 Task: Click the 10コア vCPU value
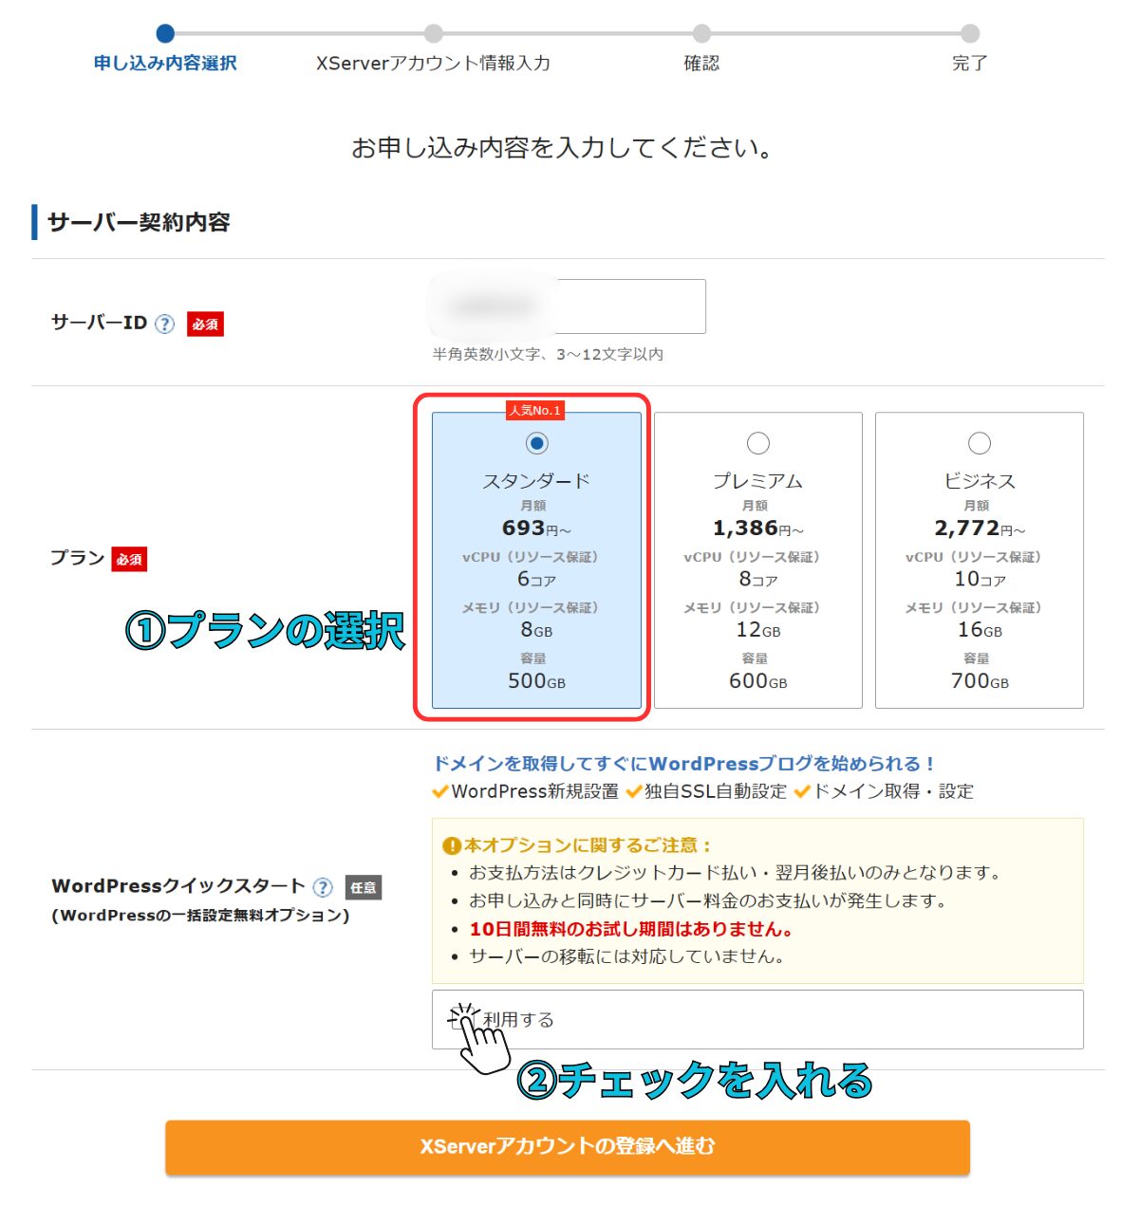click(980, 579)
